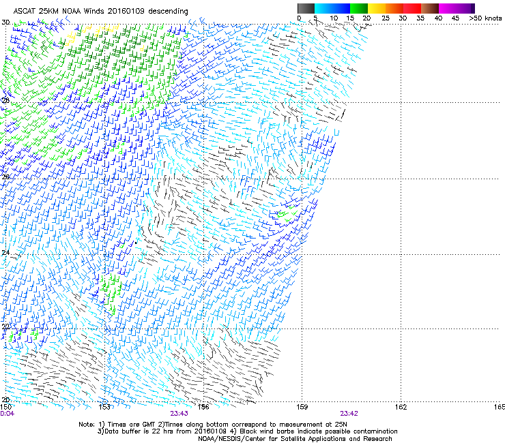Image resolution: width=505 pixels, height=443 pixels.
Task: Click the legend value "45"
Action: 455,18
